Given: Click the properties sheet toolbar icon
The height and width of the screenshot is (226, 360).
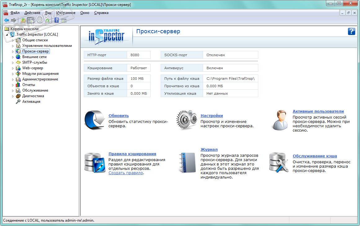Looking at the screenshot, I should point(40,20).
